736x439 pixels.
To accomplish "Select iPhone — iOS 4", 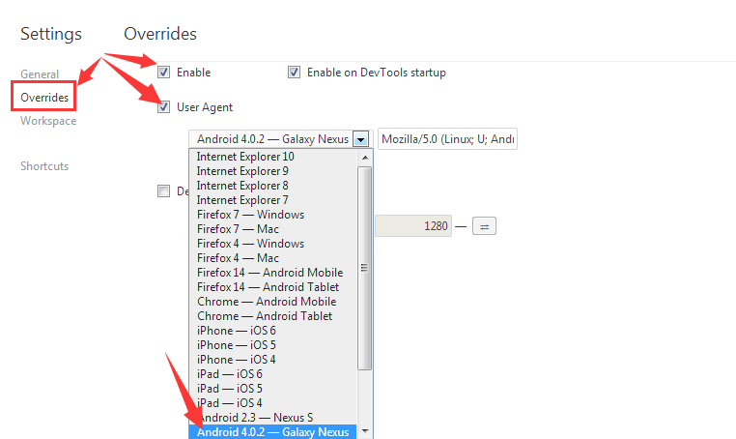I will (x=272, y=360).
